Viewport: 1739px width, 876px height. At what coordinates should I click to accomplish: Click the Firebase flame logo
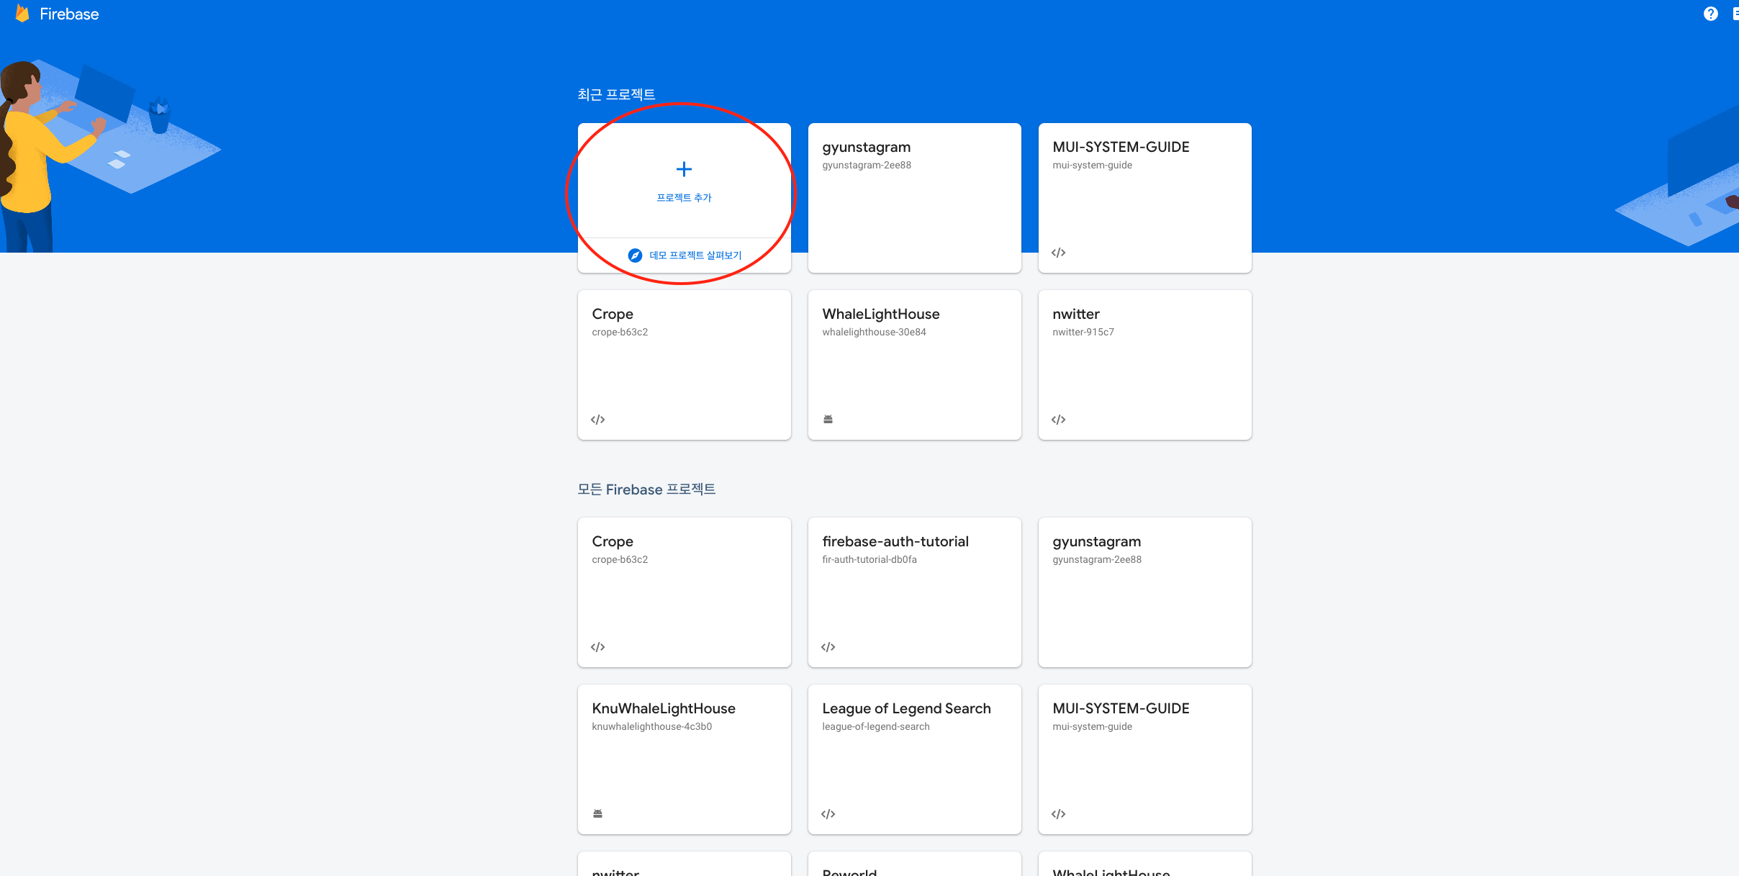tap(22, 14)
